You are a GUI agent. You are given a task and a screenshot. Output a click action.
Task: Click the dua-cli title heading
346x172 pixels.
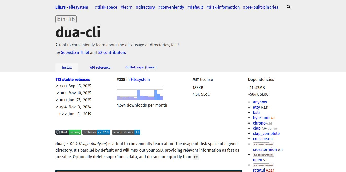78,32
